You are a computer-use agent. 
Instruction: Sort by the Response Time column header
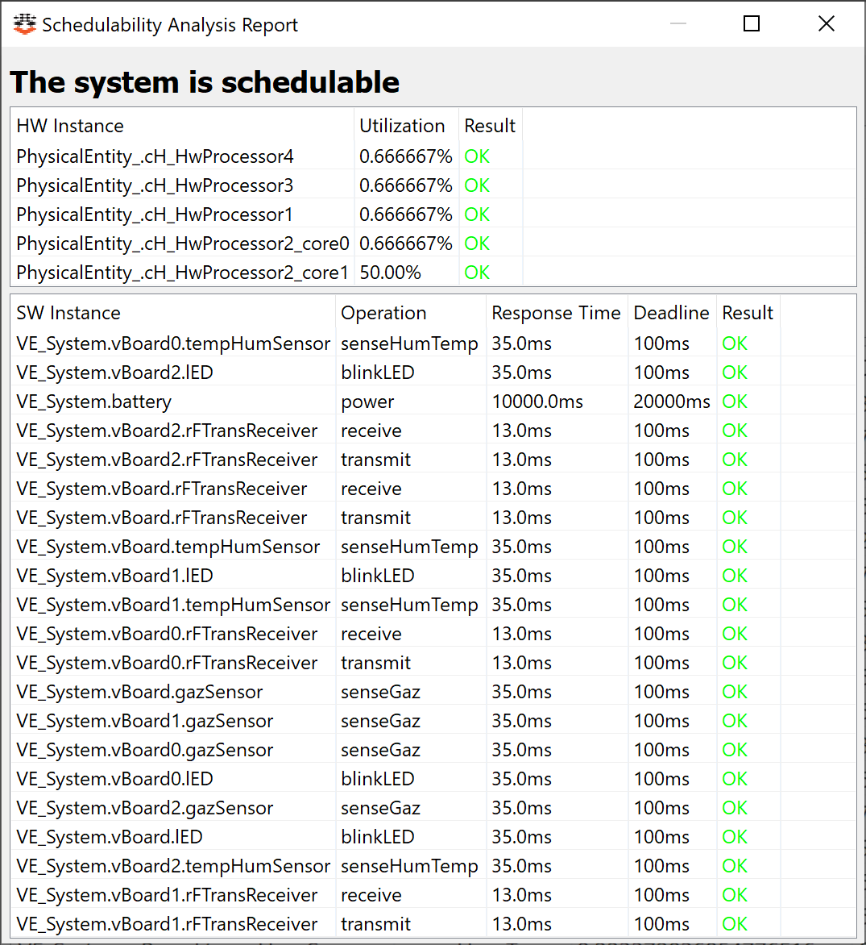pyautogui.click(x=557, y=313)
